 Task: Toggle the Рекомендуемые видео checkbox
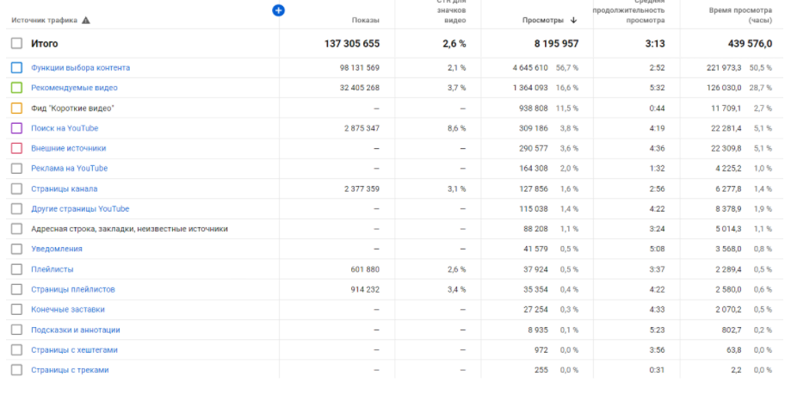(16, 88)
